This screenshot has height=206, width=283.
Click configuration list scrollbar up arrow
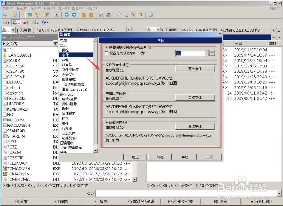tap(95, 40)
